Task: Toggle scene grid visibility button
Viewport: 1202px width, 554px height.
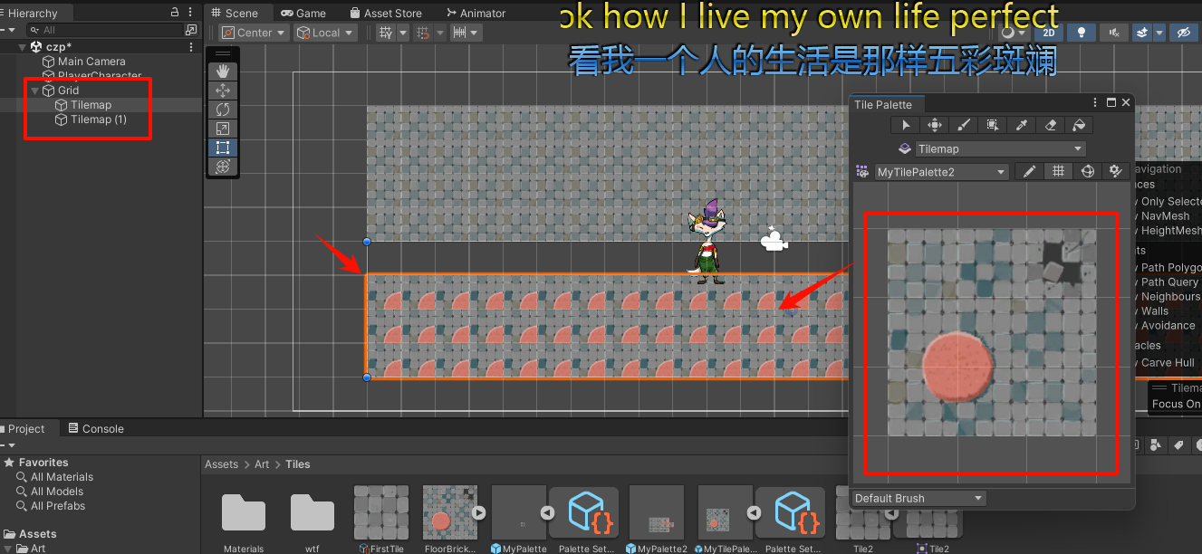Action: pyautogui.click(x=386, y=33)
